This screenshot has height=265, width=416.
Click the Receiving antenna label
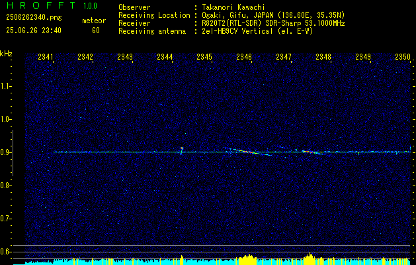[x=152, y=31]
